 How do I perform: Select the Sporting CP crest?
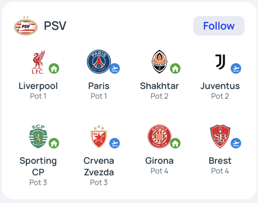pyautogui.click(x=38, y=137)
